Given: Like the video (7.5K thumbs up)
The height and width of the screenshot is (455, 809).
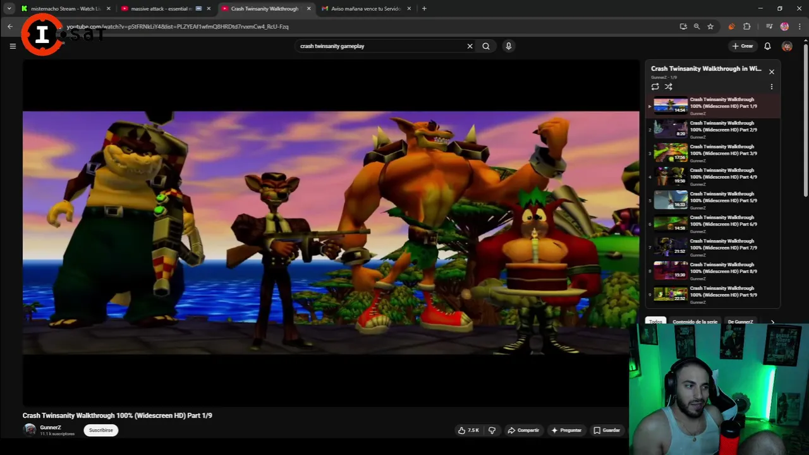Looking at the screenshot, I should point(468,430).
